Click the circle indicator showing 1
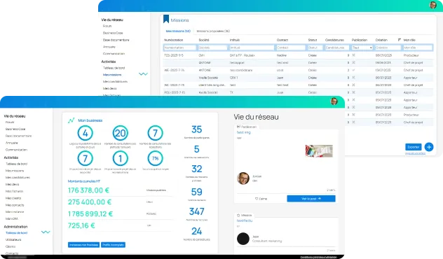 coord(121,158)
